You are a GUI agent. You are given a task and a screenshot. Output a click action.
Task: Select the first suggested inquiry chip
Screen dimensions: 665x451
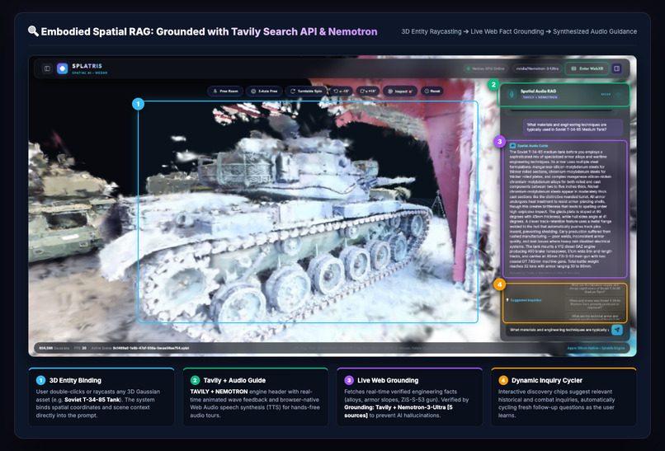point(595,289)
